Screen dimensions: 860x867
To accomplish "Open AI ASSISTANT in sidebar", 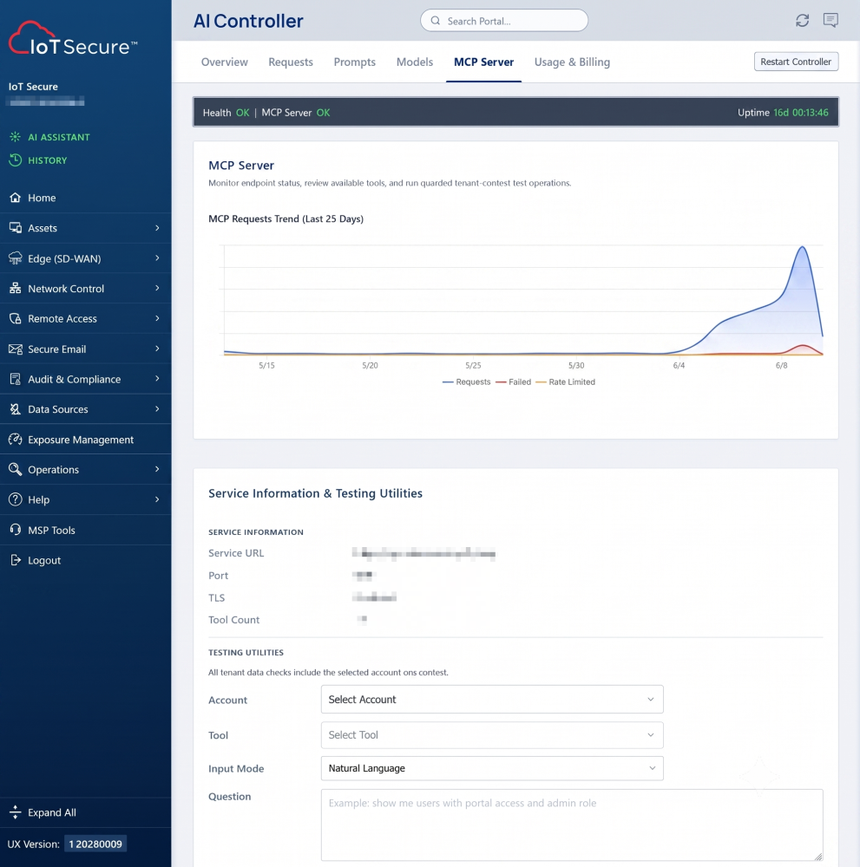I will [x=59, y=137].
